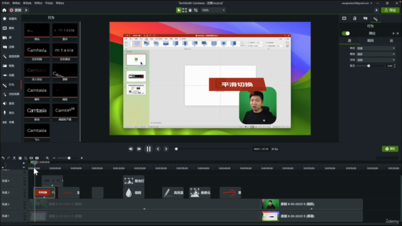Go to the Home screen icon
402x226 pixels.
[x=4, y=10]
